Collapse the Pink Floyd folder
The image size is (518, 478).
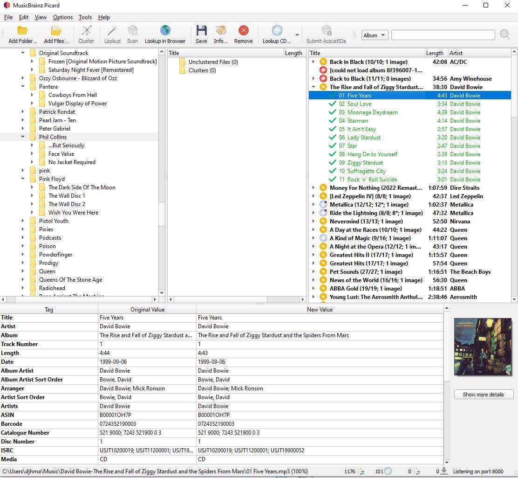coord(23,179)
